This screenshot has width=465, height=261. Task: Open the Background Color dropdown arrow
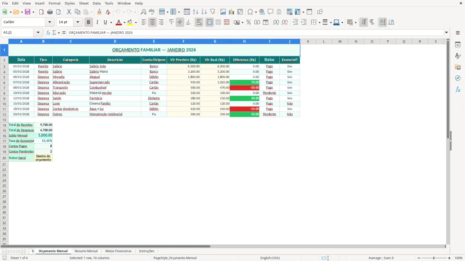click(136, 22)
